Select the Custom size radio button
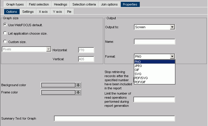Screen dimensions: 208x126 click(x=5, y=41)
